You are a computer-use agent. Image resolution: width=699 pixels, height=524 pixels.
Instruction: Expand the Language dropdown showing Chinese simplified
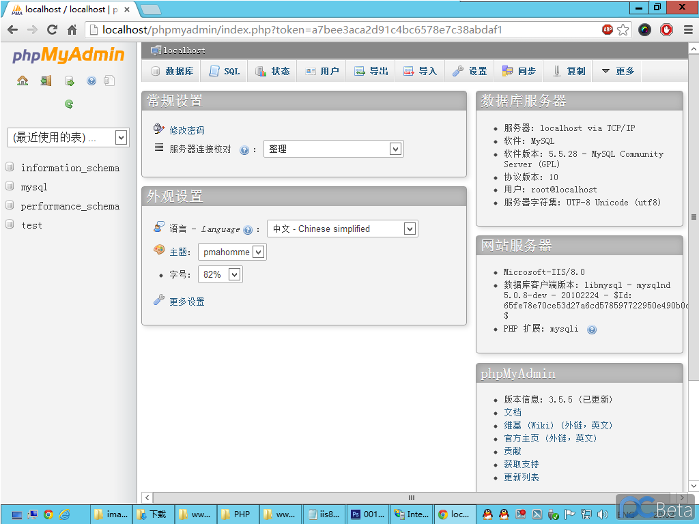coord(342,229)
